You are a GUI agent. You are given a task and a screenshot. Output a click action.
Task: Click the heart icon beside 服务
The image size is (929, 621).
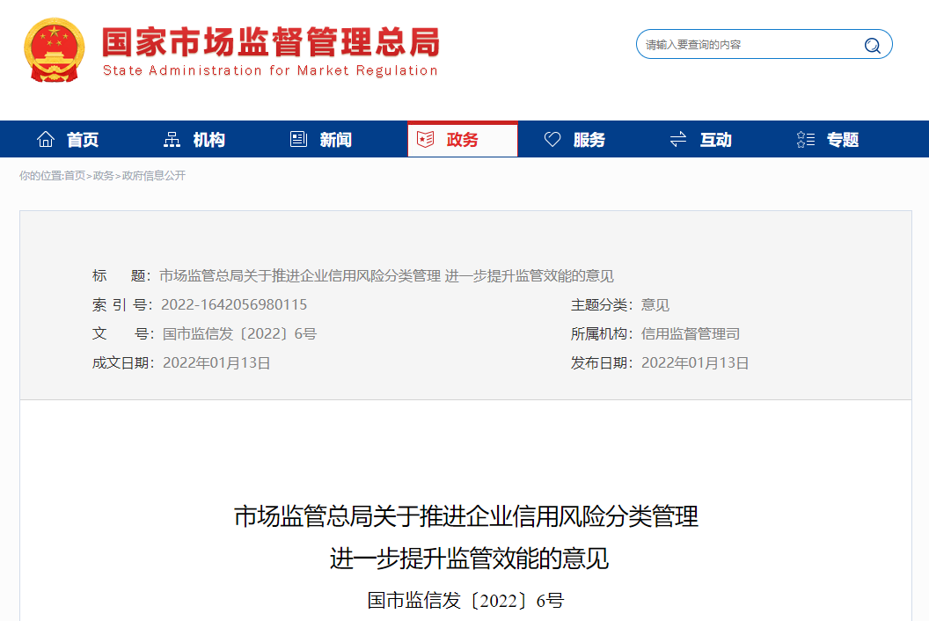(552, 139)
